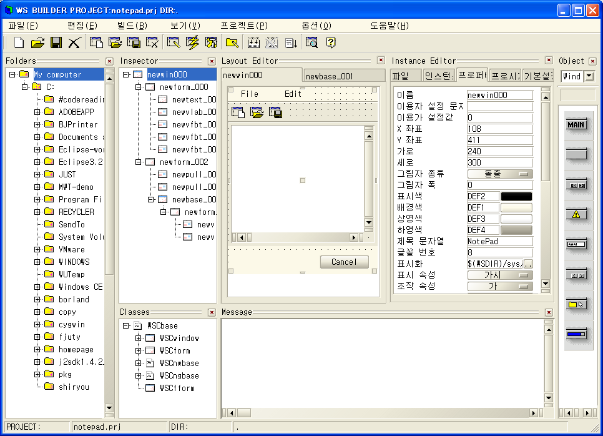Open the 그림자 종류 dropdown
The image size is (603, 436).
tap(500, 174)
